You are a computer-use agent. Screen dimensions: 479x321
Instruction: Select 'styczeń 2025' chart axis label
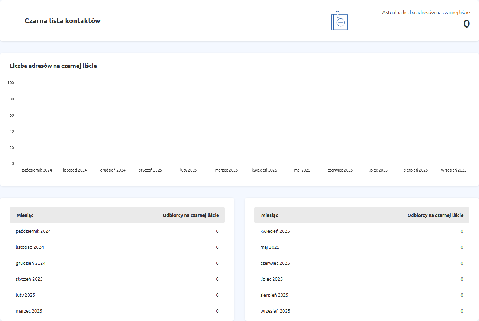tap(151, 170)
